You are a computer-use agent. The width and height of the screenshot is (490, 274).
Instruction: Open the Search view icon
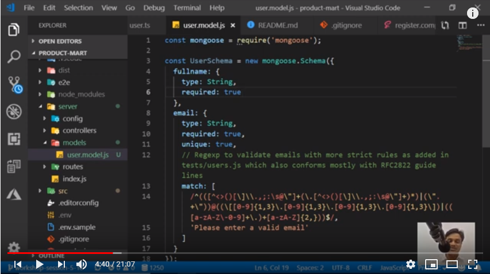pos(14,57)
